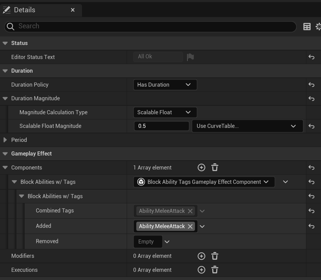Close the Details tab
The image size is (321, 280).
coord(73,10)
